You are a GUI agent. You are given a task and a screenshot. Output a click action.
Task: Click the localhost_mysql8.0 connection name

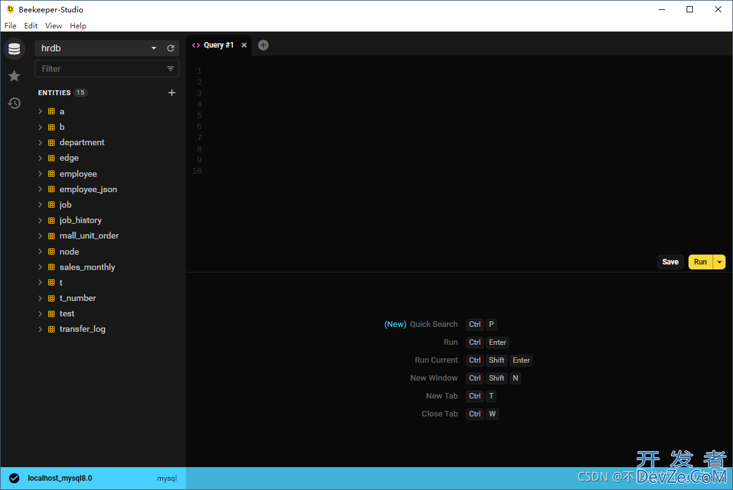tap(60, 478)
